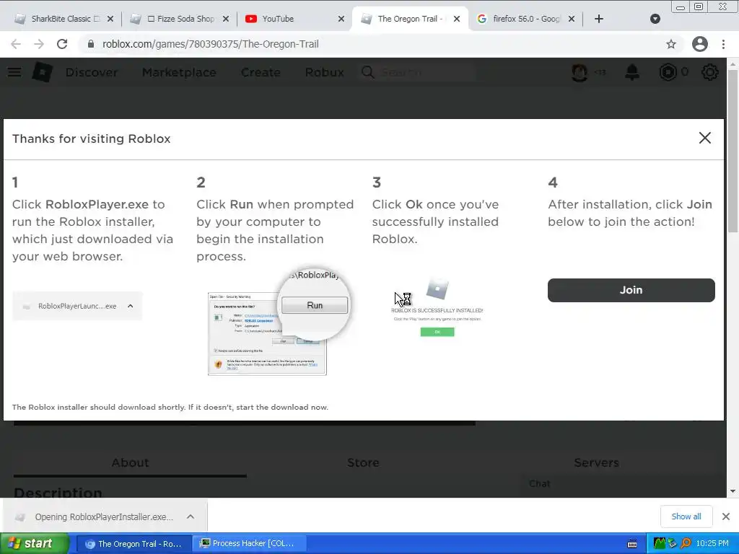Click the on-screen keyboard tray icon
The image size is (739, 554).
tap(632, 544)
